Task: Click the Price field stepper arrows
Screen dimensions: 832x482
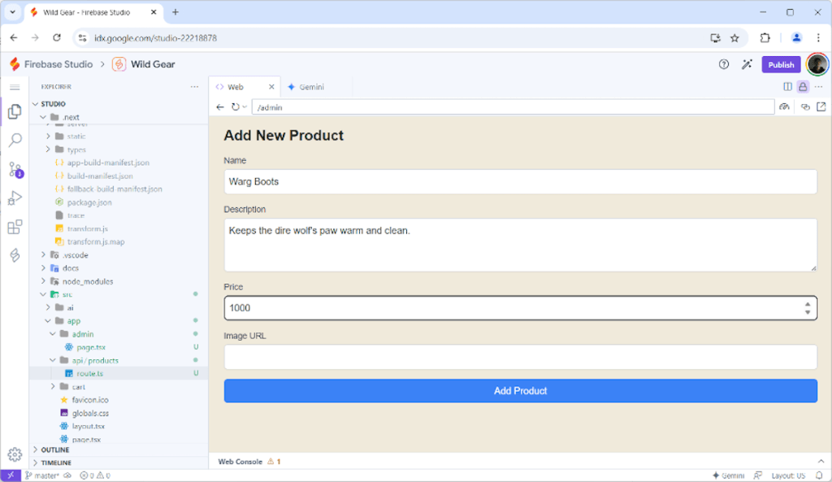Action: [x=808, y=308]
